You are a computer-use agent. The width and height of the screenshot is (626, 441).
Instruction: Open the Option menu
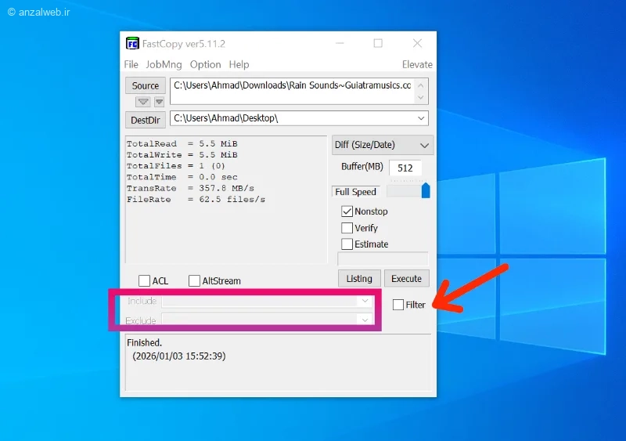(x=205, y=64)
